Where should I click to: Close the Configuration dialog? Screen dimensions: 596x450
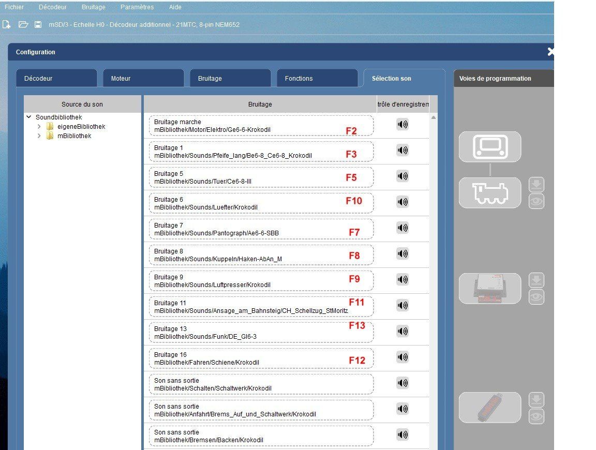[x=550, y=52]
